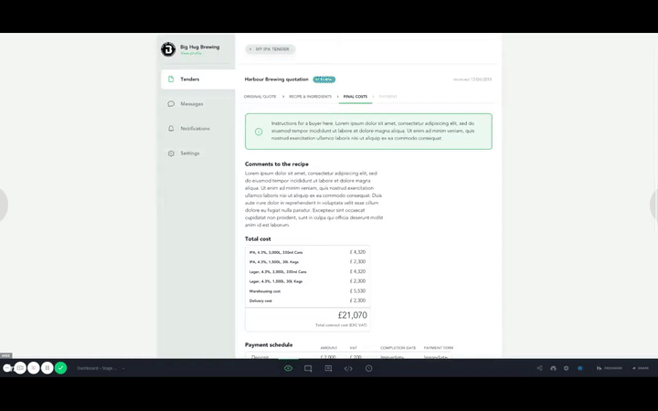658x411 pixels.
Task: Click the Big Hug Brewing logo avatar
Action: point(168,49)
